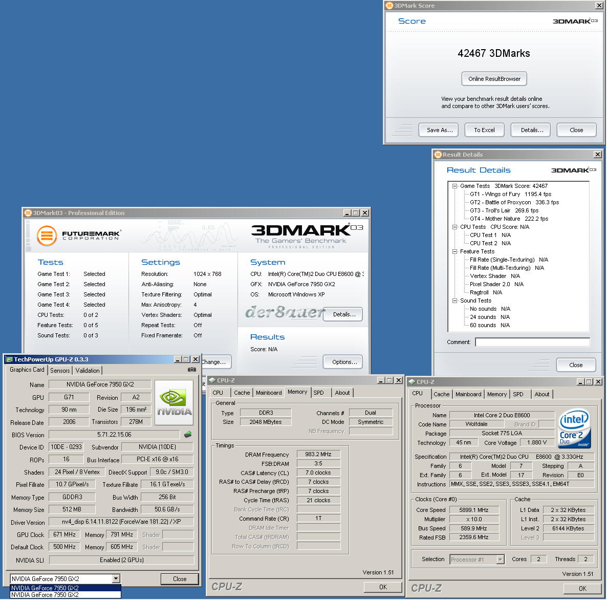The image size is (607, 600).
Task: Open the Processor #1 selection dropdown
Action: coord(500,560)
